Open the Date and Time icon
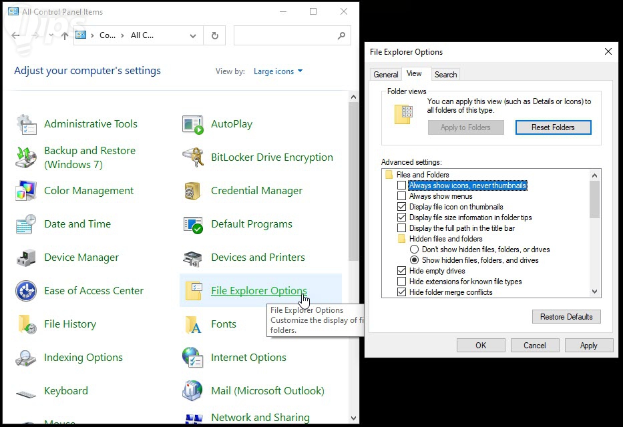Viewport: 623px width, 427px height. coord(26,224)
